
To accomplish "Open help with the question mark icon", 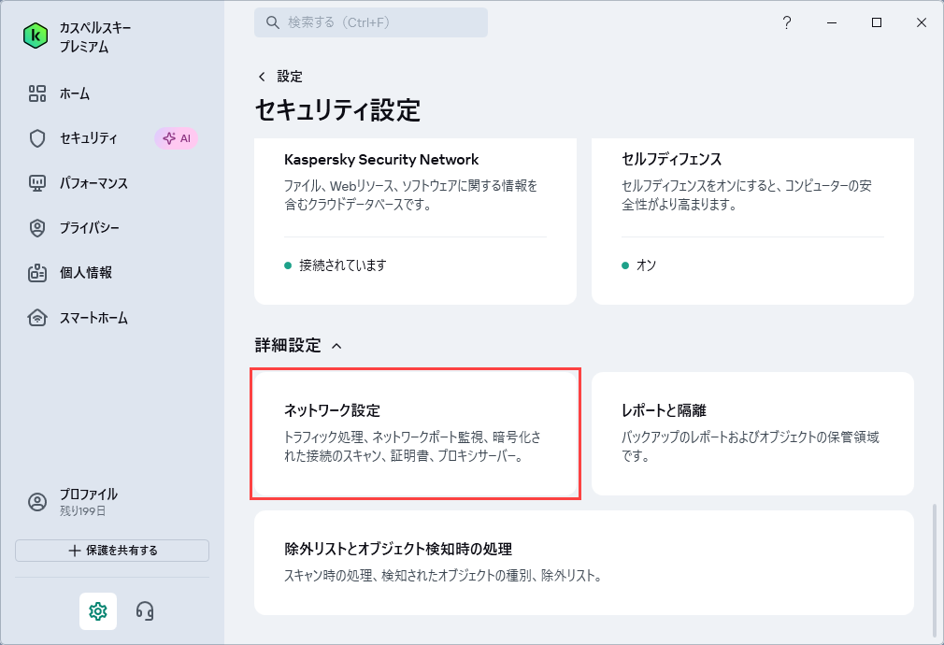I will [786, 22].
